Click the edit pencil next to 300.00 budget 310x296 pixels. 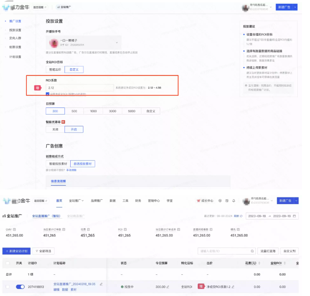point(167,287)
